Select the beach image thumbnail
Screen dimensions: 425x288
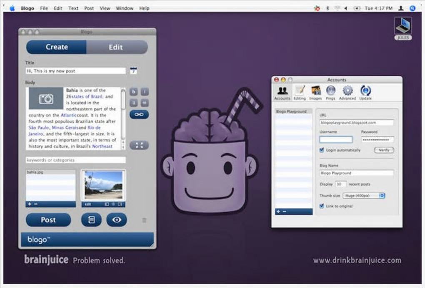point(103,185)
